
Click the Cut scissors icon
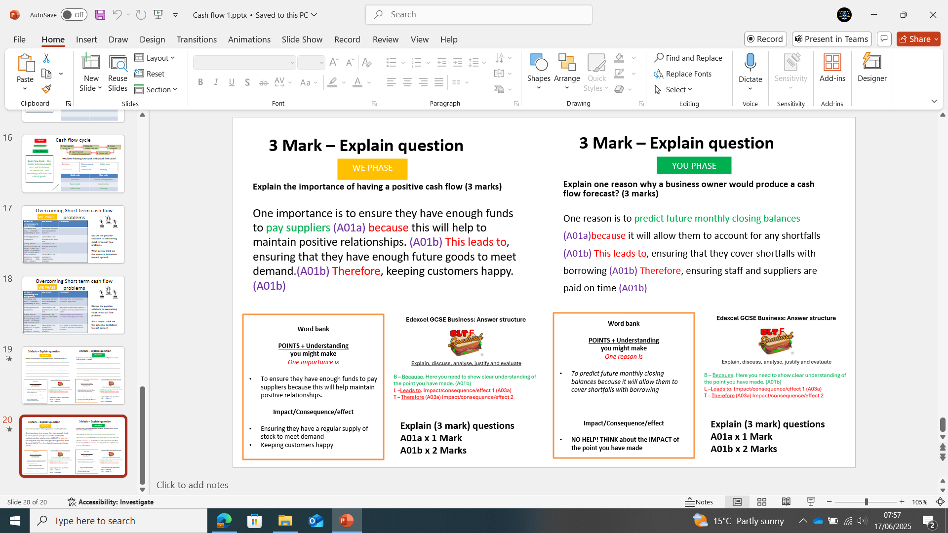(46, 58)
